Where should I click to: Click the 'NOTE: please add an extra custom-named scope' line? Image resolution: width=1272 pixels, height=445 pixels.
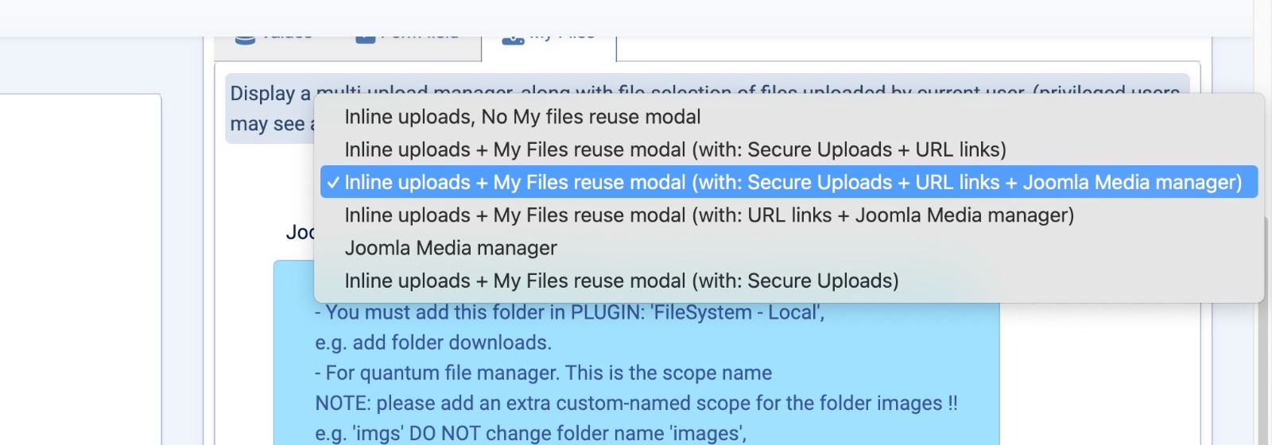click(636, 403)
